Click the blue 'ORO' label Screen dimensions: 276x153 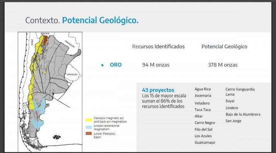click(116, 65)
